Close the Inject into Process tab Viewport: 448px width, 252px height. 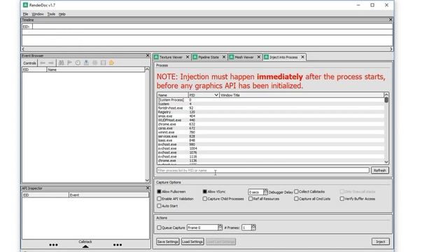tap(302, 57)
